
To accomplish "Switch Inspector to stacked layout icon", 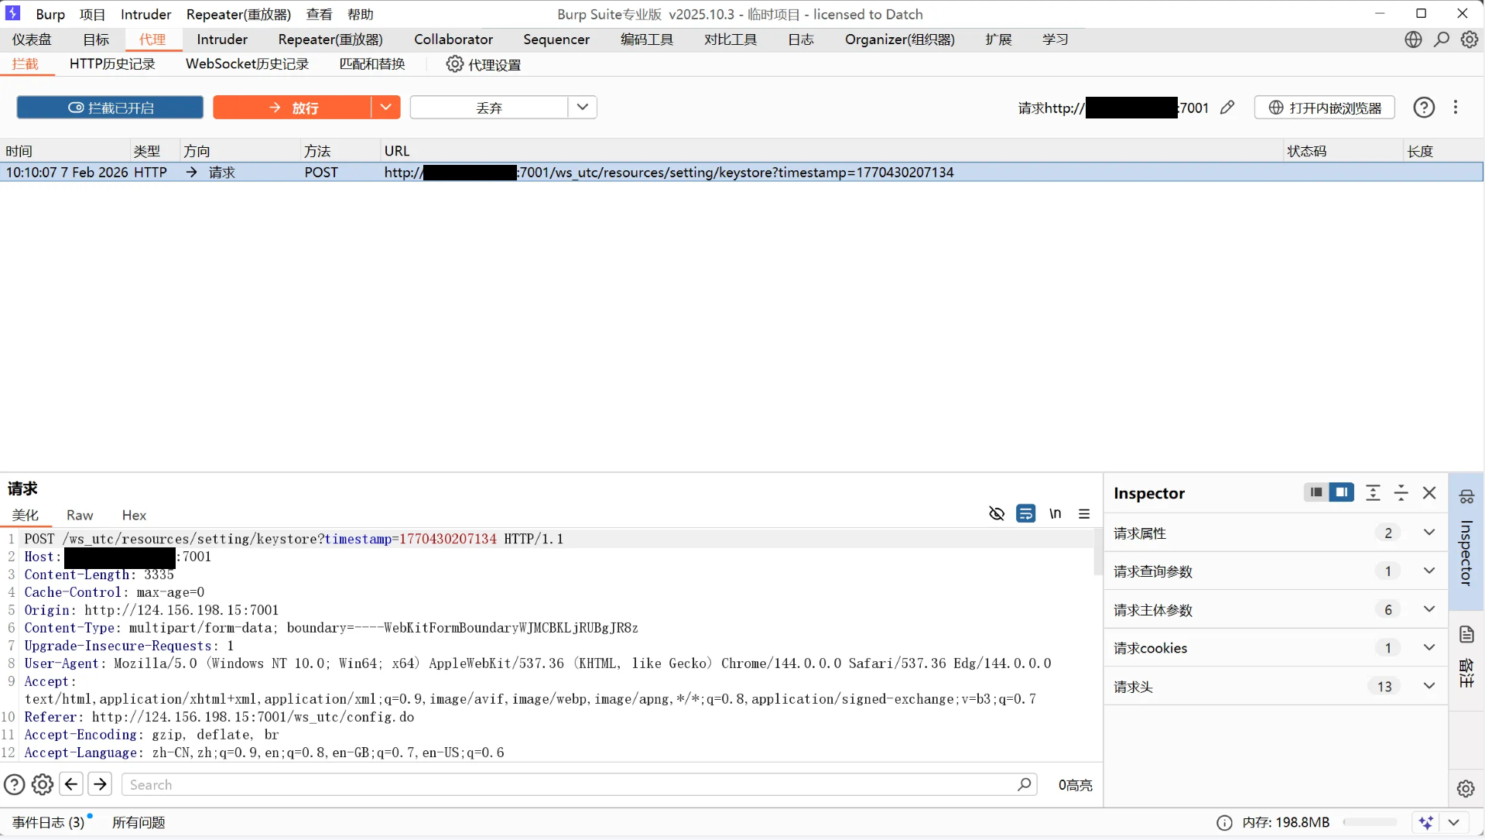I will (1316, 492).
